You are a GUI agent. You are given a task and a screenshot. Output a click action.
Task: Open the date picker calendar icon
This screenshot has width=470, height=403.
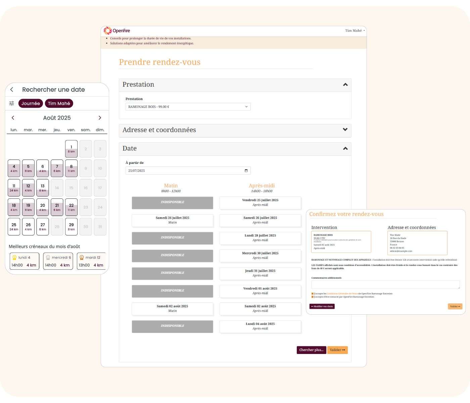[246, 171]
